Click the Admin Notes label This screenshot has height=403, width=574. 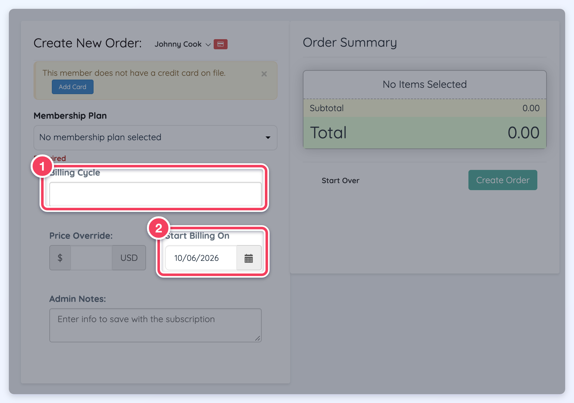77,299
